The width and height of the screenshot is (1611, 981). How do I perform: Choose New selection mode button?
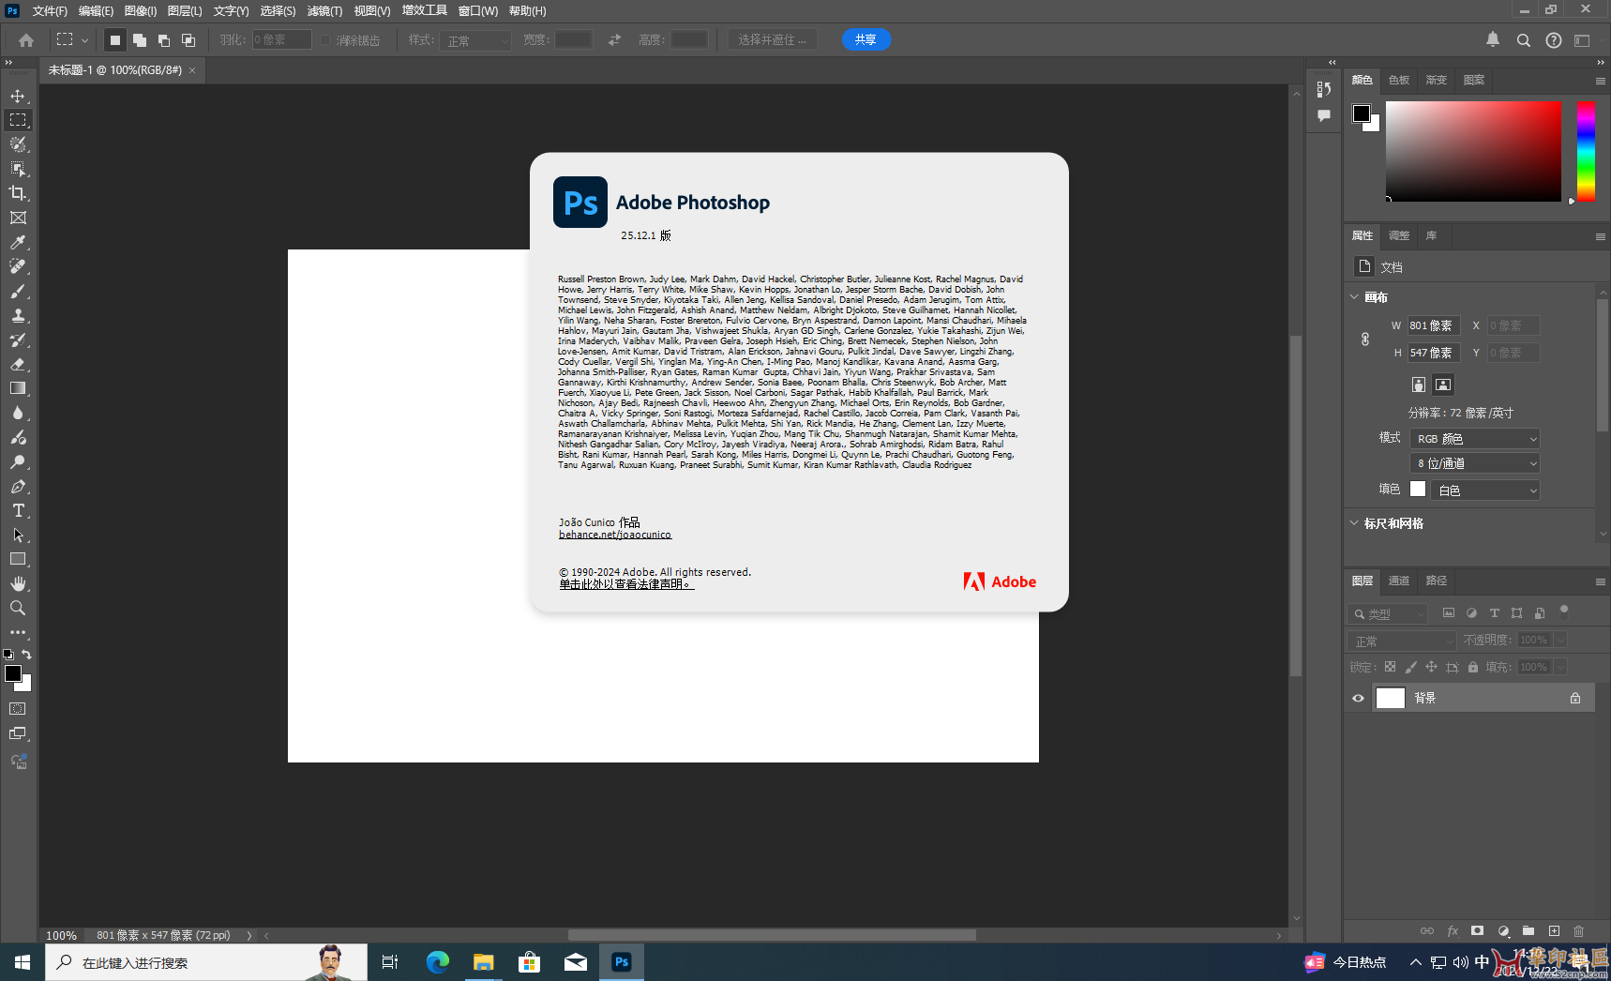(115, 40)
